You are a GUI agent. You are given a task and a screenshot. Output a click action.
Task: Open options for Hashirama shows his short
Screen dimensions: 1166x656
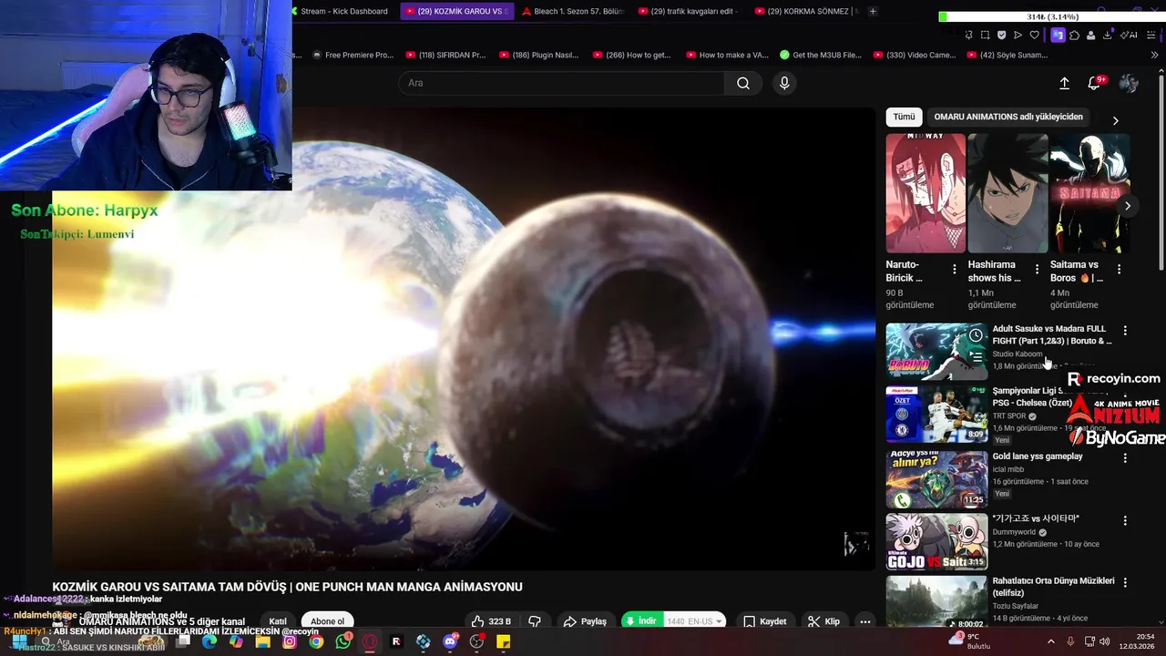1037,270
